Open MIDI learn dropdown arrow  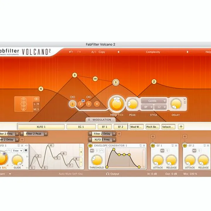pyautogui.click(x=10, y=174)
